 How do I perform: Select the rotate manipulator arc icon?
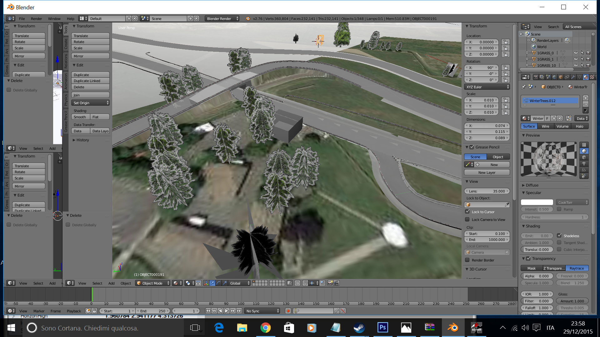pyautogui.click(x=218, y=283)
